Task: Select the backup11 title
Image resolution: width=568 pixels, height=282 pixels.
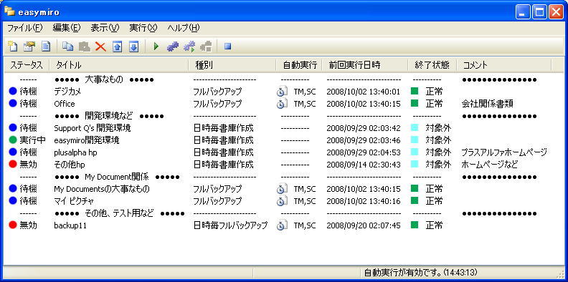Action: click(x=70, y=225)
